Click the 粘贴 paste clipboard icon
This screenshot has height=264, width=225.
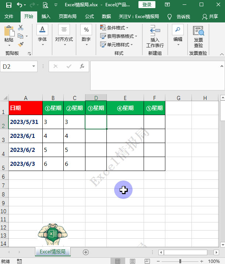click(x=9, y=31)
